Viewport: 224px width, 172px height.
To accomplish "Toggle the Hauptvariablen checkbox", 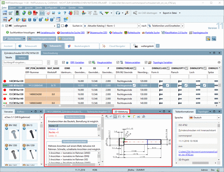I will pos(90,62).
